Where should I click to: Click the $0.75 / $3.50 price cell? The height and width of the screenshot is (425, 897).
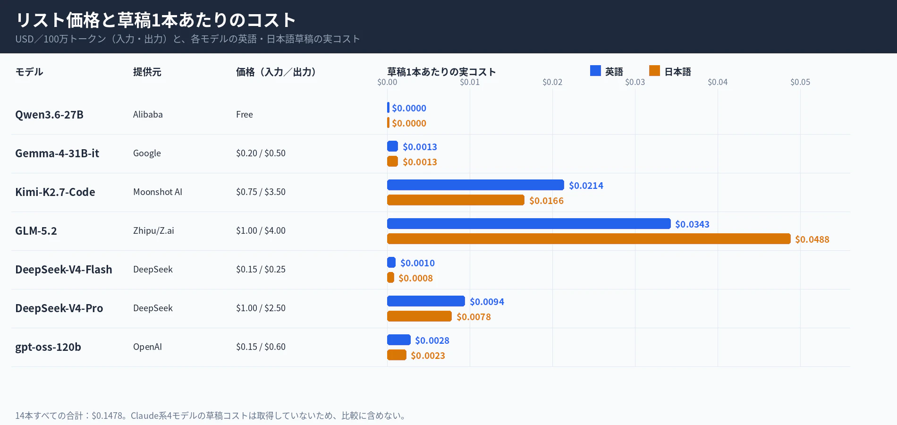click(261, 192)
